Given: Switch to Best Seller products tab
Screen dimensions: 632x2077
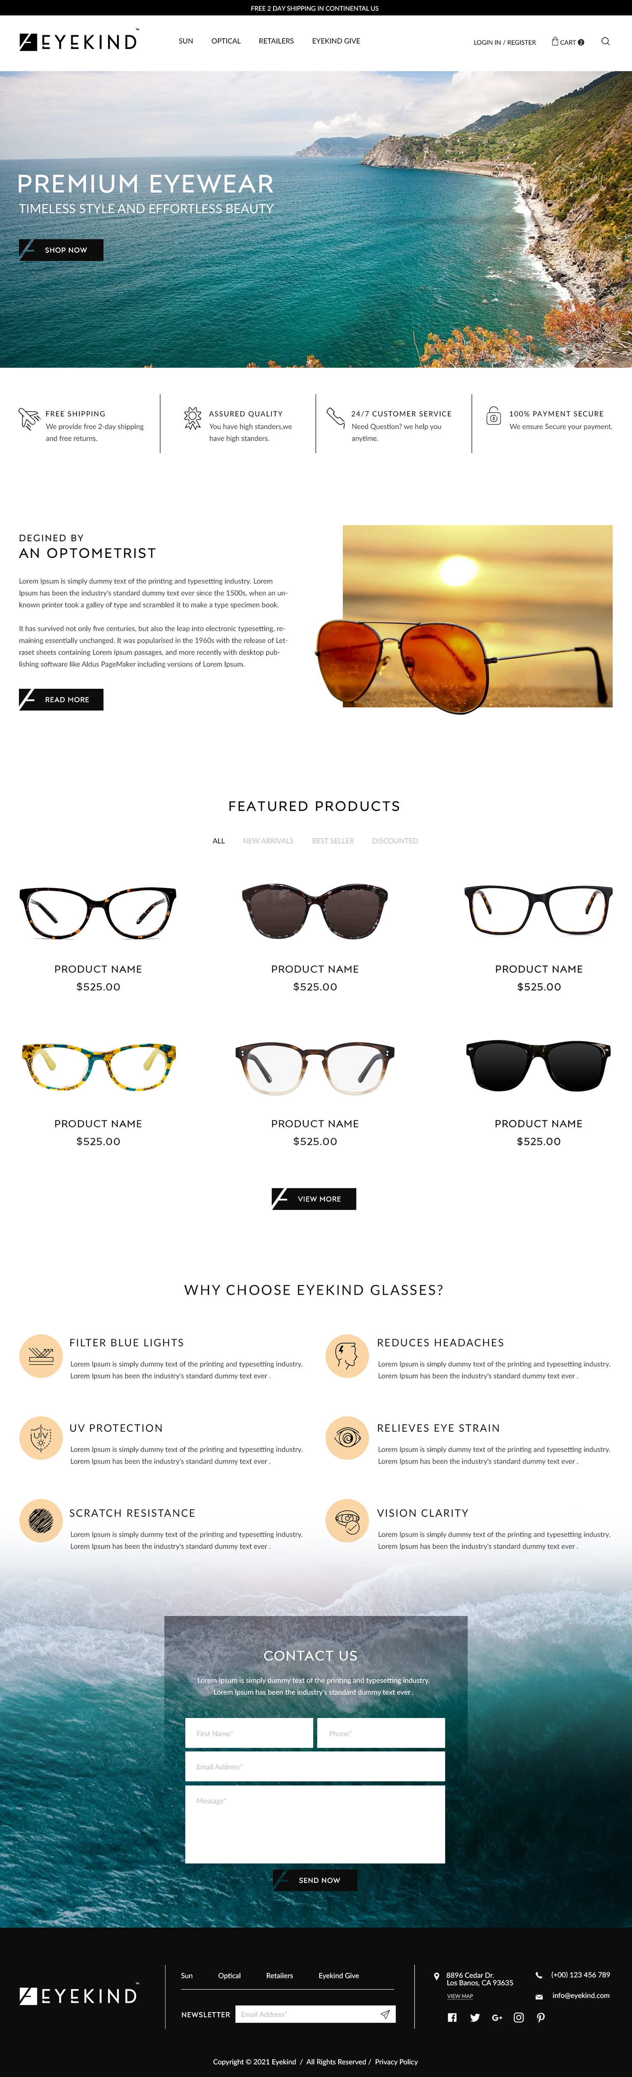Looking at the screenshot, I should coord(332,841).
